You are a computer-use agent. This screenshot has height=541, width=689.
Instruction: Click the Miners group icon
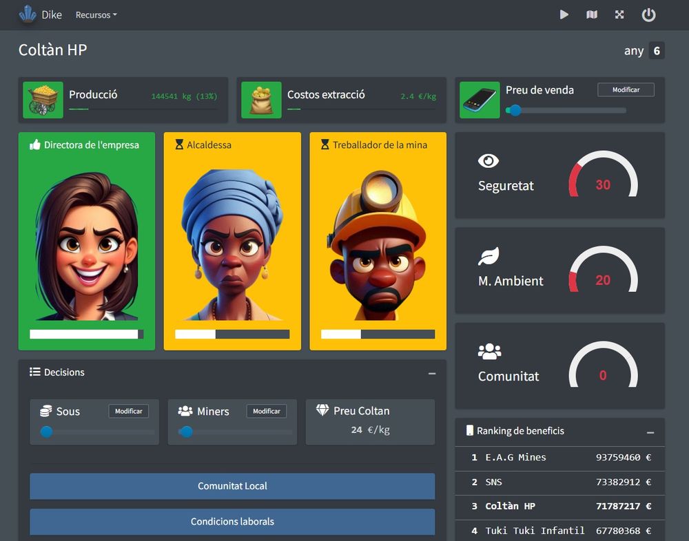click(185, 411)
